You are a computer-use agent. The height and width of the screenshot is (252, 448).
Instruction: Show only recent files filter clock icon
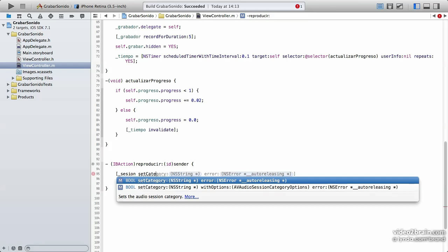13,248
